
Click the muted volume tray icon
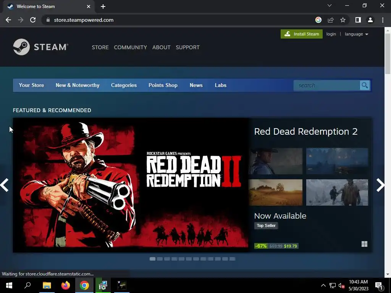(x=341, y=285)
